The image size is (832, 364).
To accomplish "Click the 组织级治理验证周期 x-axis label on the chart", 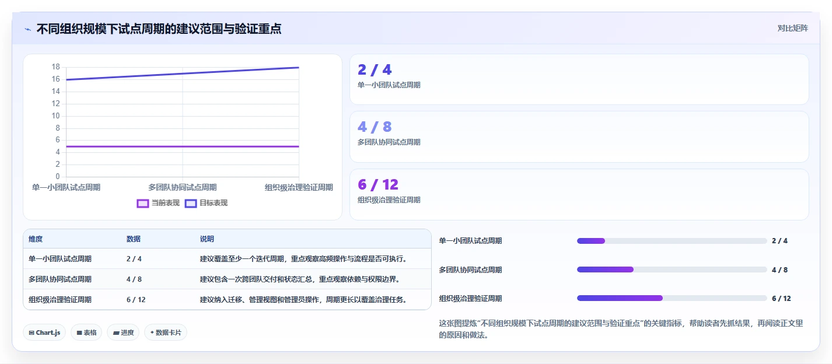I will click(x=299, y=187).
